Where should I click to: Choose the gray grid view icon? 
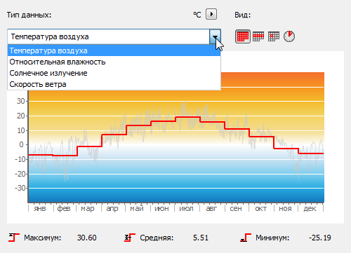point(274,36)
